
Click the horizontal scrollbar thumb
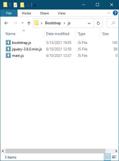(x=55, y=151)
